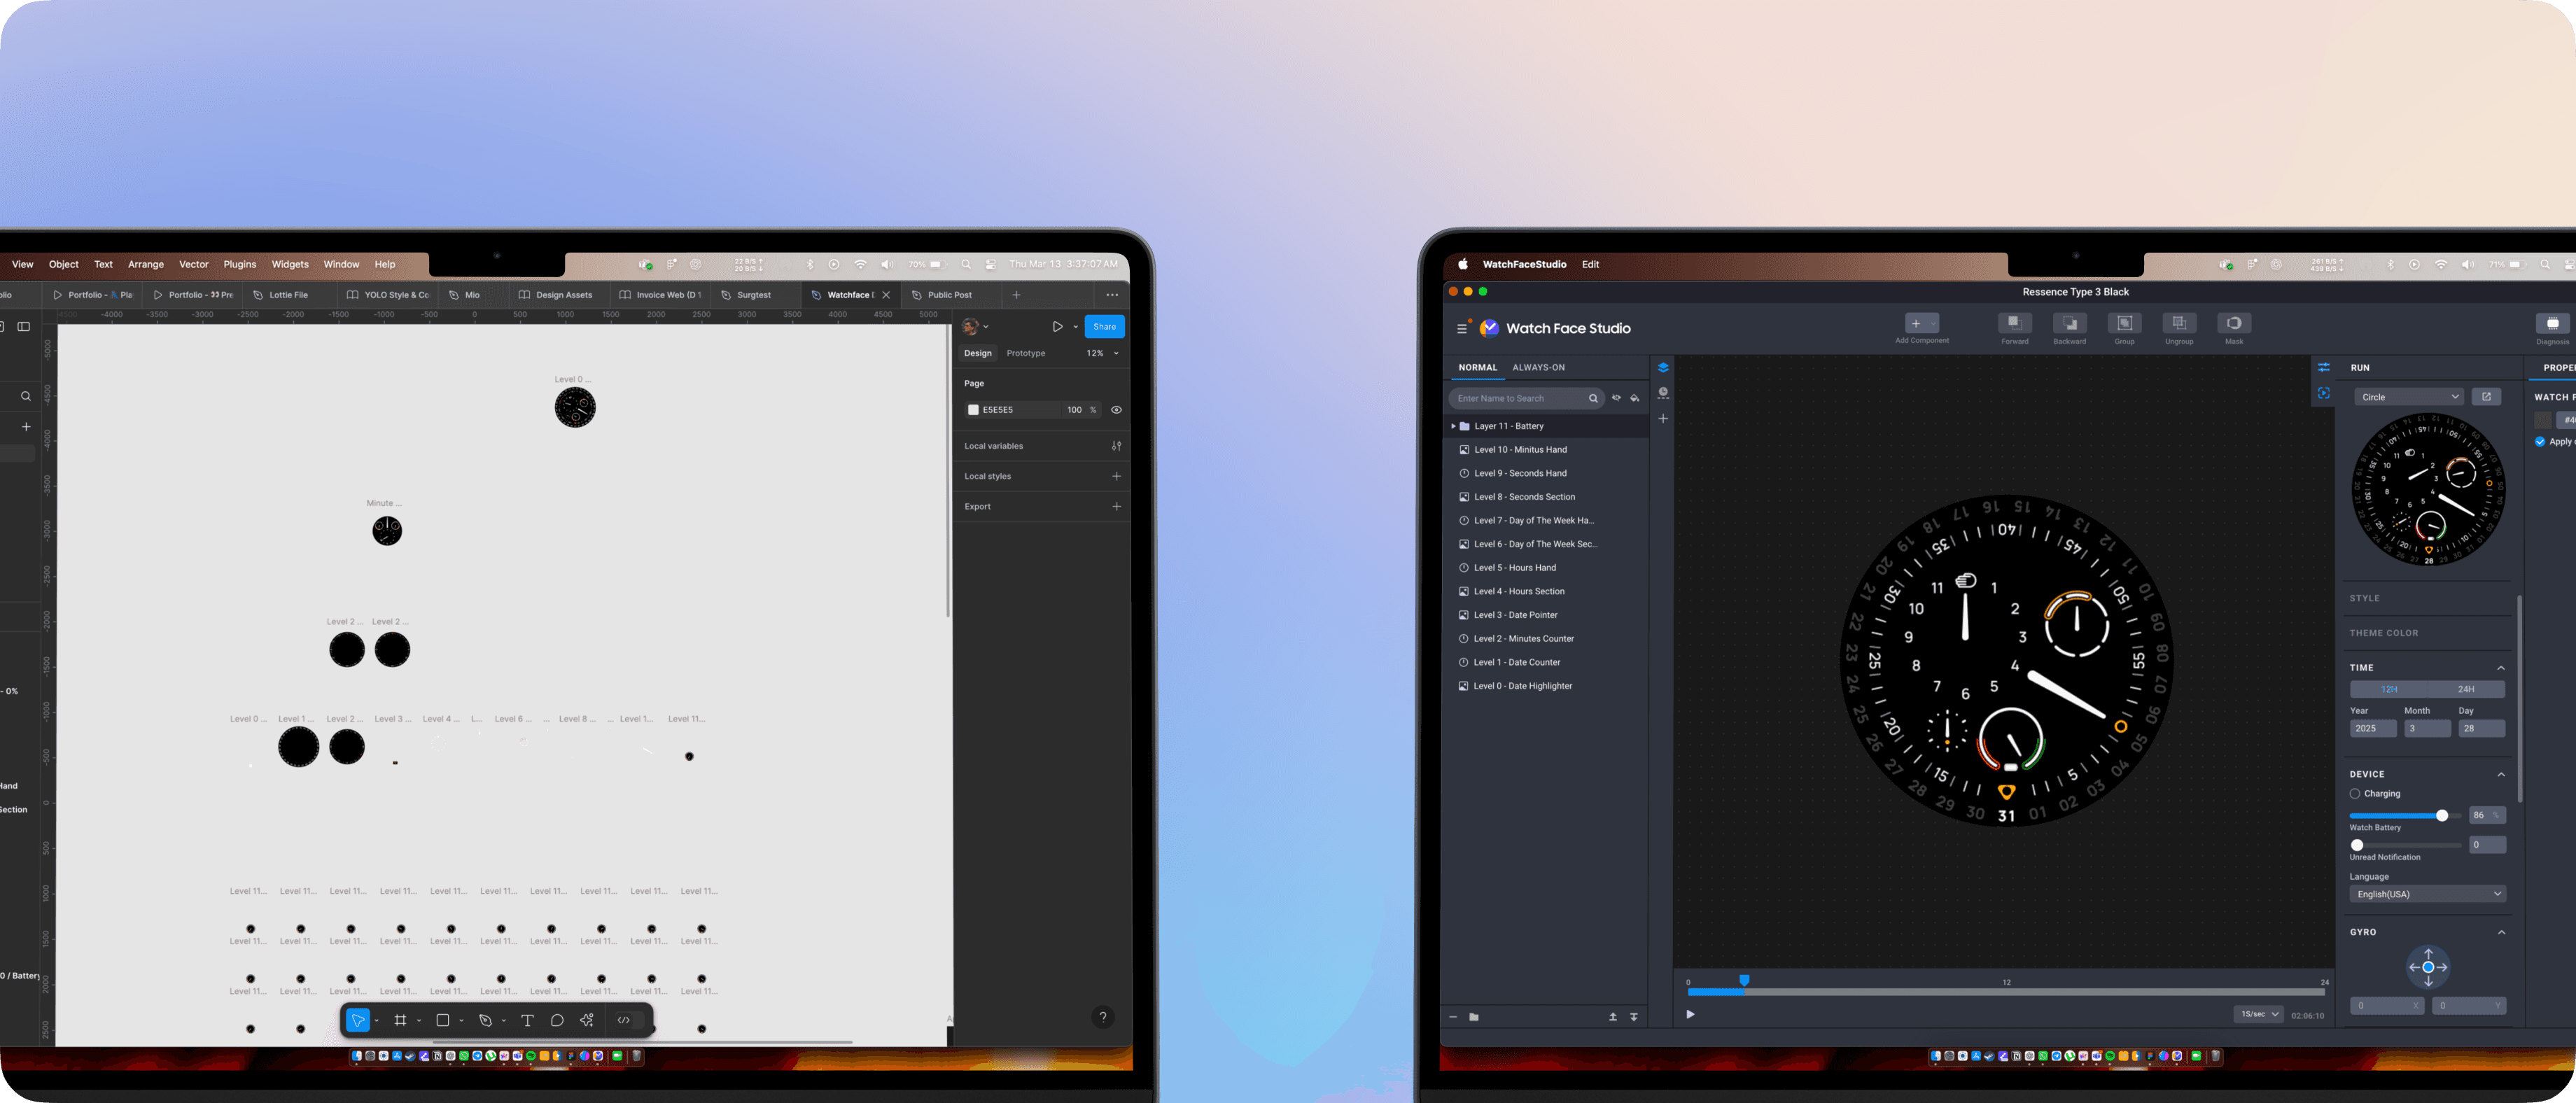Screen dimensions: 2576x1103
Task: Select the Pen tool in Figma toolbar
Action: [x=485, y=1020]
